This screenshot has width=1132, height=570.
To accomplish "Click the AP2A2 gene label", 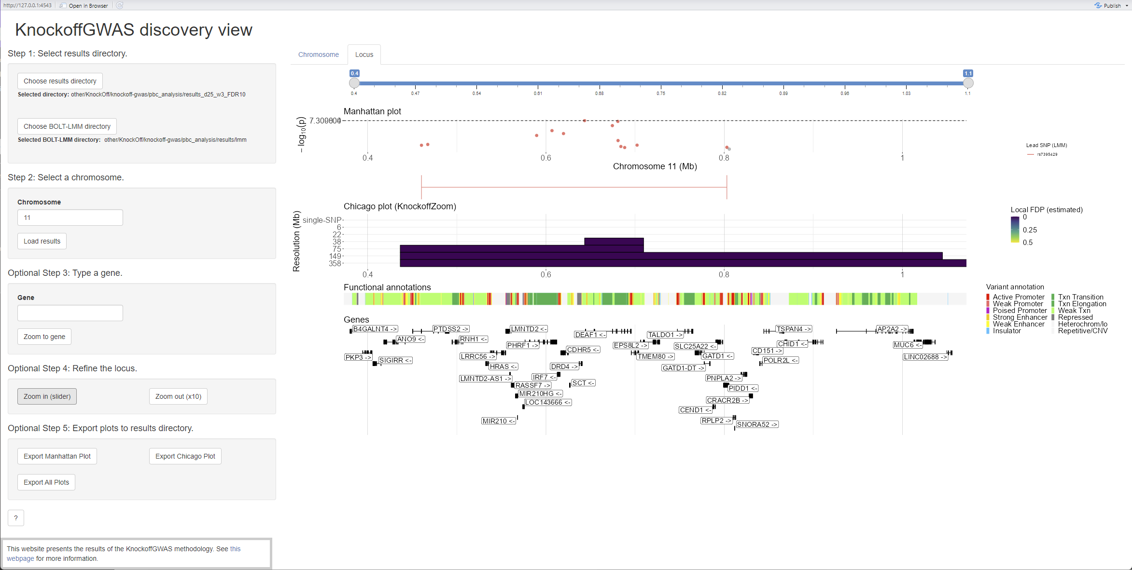I will pos(892,329).
